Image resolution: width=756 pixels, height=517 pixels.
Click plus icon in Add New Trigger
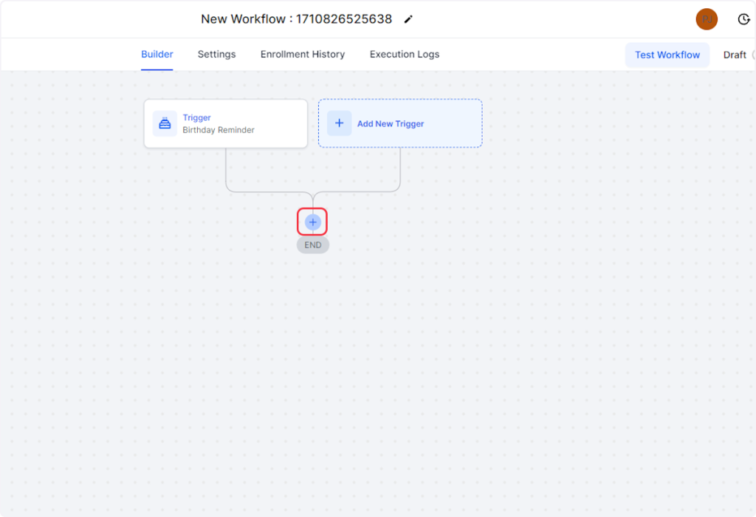339,123
